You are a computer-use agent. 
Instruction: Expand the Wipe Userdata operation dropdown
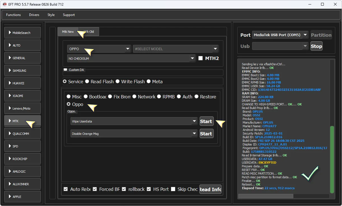134,121
